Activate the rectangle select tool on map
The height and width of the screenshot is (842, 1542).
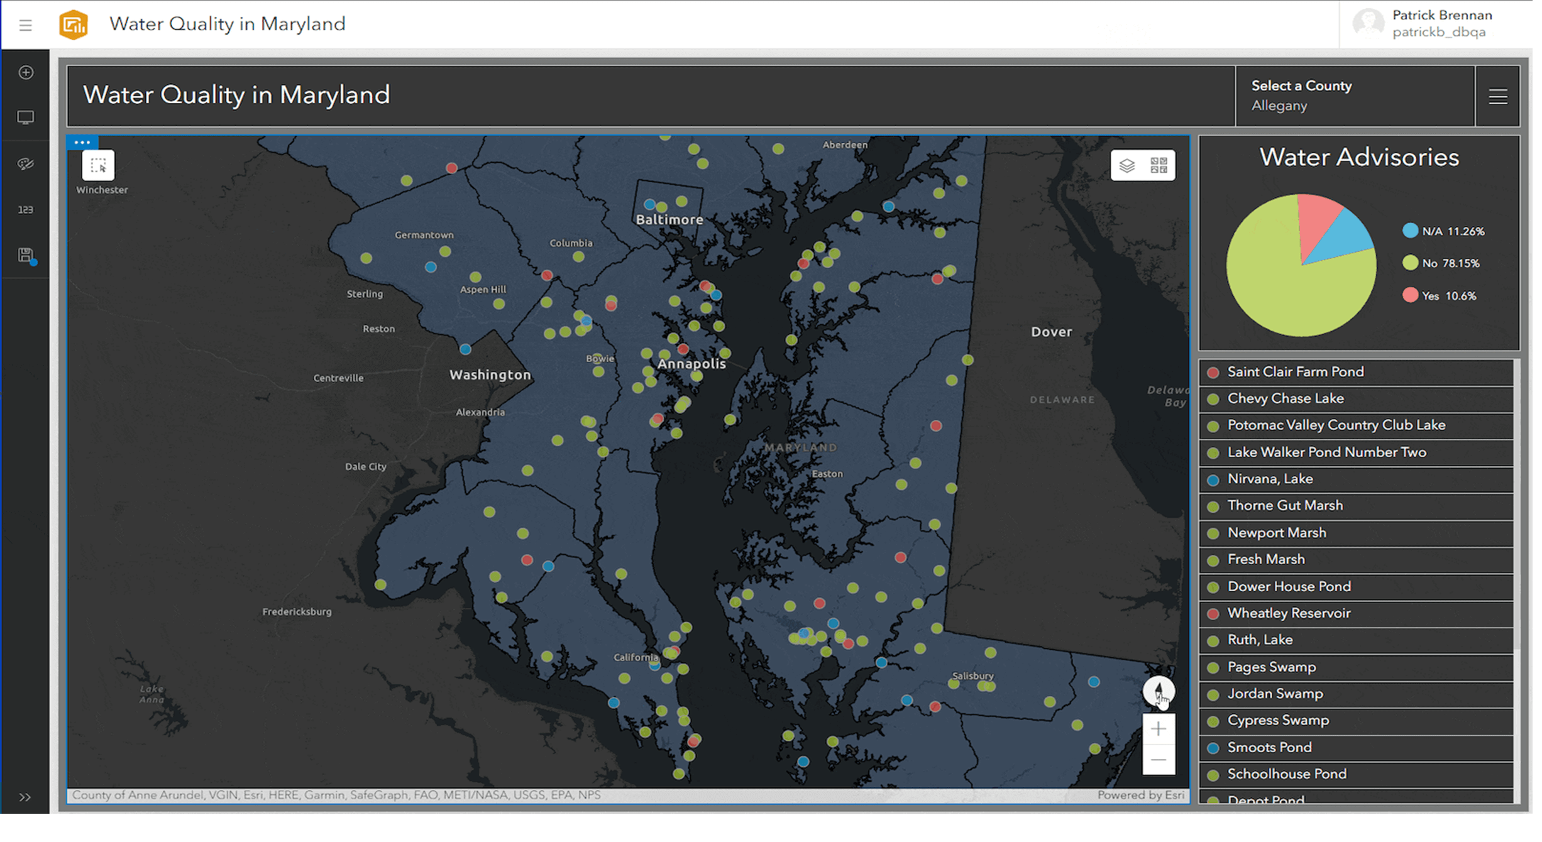(98, 166)
